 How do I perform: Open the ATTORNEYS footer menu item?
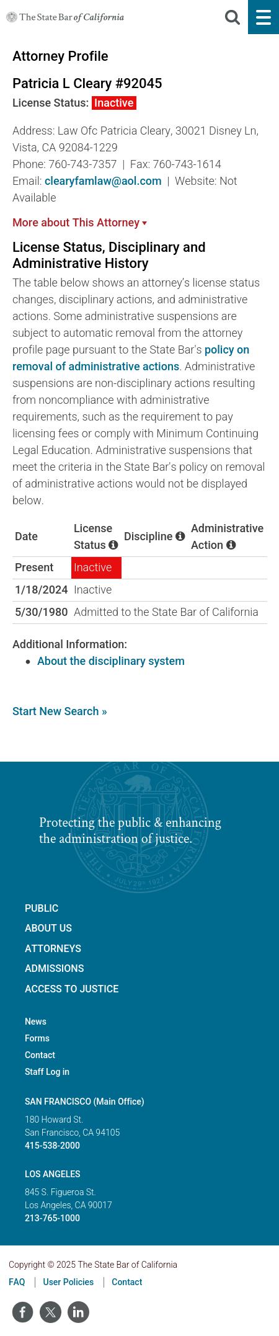[53, 948]
